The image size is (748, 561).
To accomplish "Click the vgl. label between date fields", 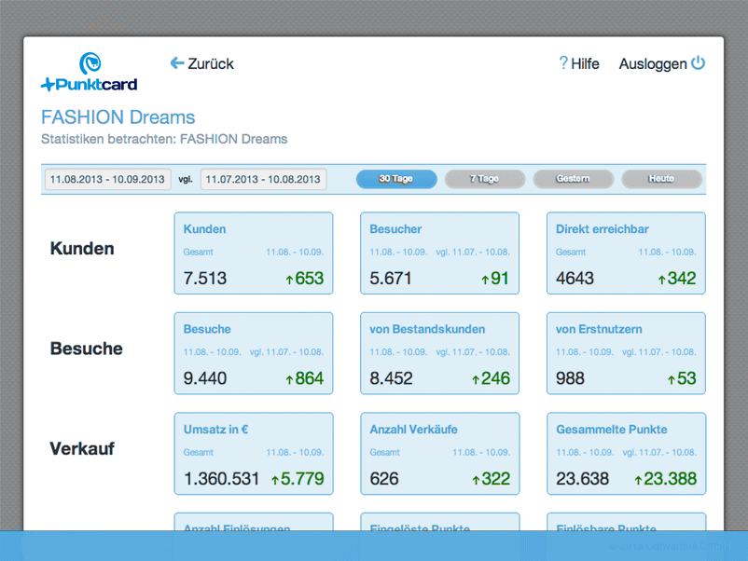I will tap(186, 179).
